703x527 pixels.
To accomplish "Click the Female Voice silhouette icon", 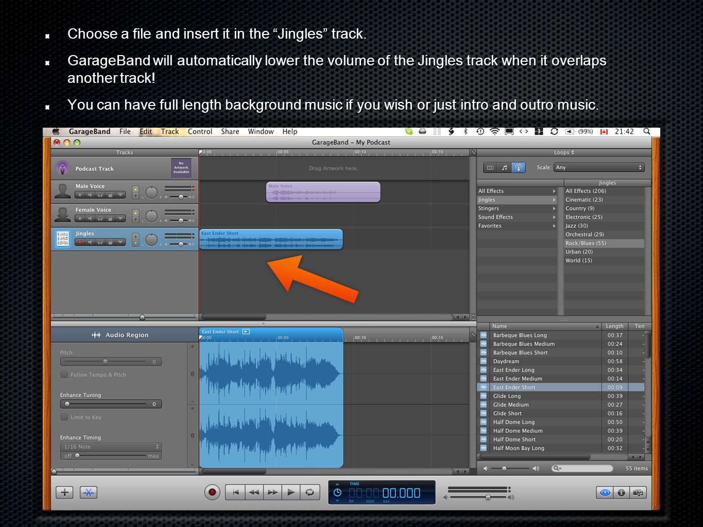I will [63, 215].
